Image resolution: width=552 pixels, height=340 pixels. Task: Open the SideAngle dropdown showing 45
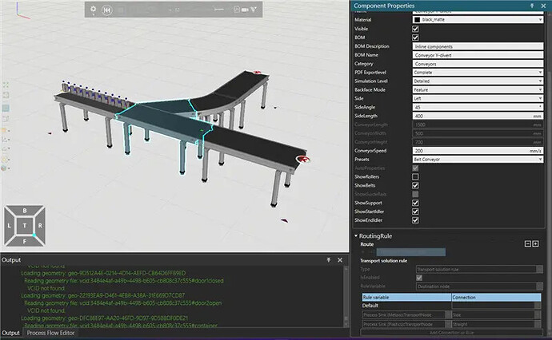pos(478,107)
